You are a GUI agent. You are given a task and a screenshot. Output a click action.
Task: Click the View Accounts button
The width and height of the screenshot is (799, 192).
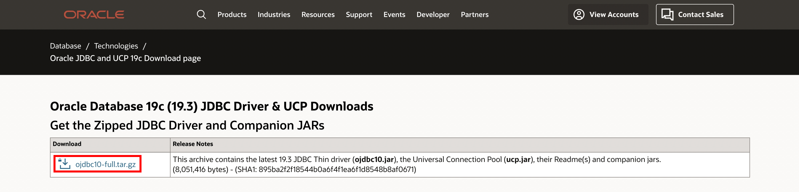608,14
